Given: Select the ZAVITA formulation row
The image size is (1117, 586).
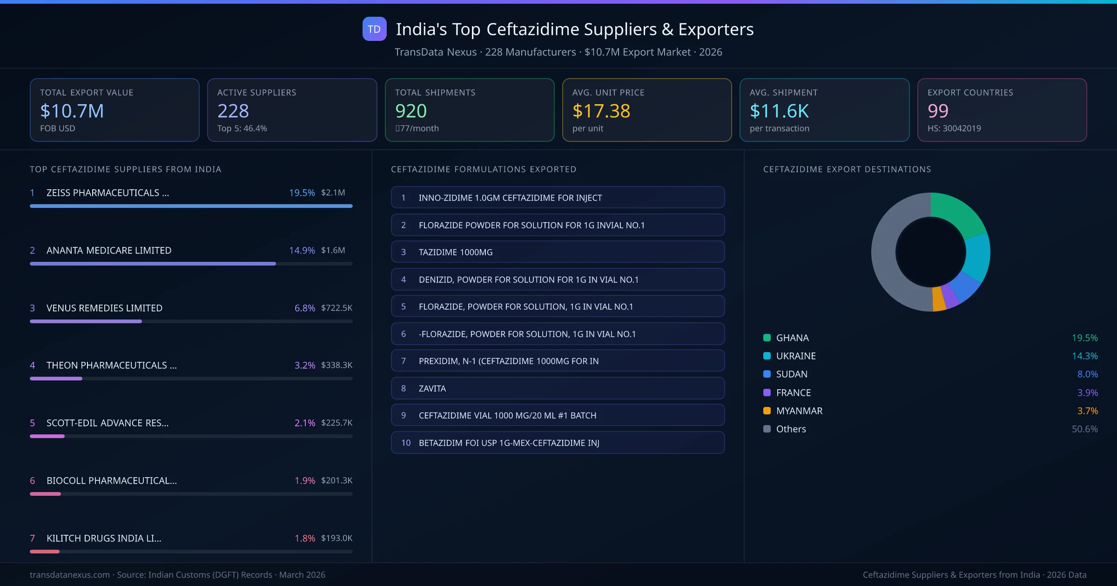Looking at the screenshot, I should click(x=558, y=388).
